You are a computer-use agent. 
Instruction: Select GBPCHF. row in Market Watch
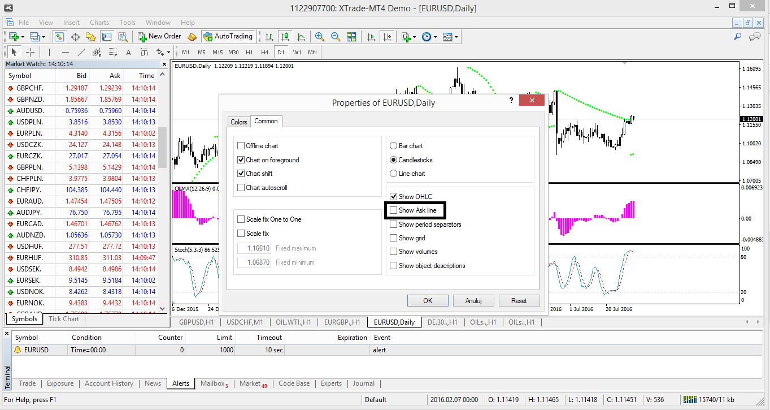coord(81,88)
